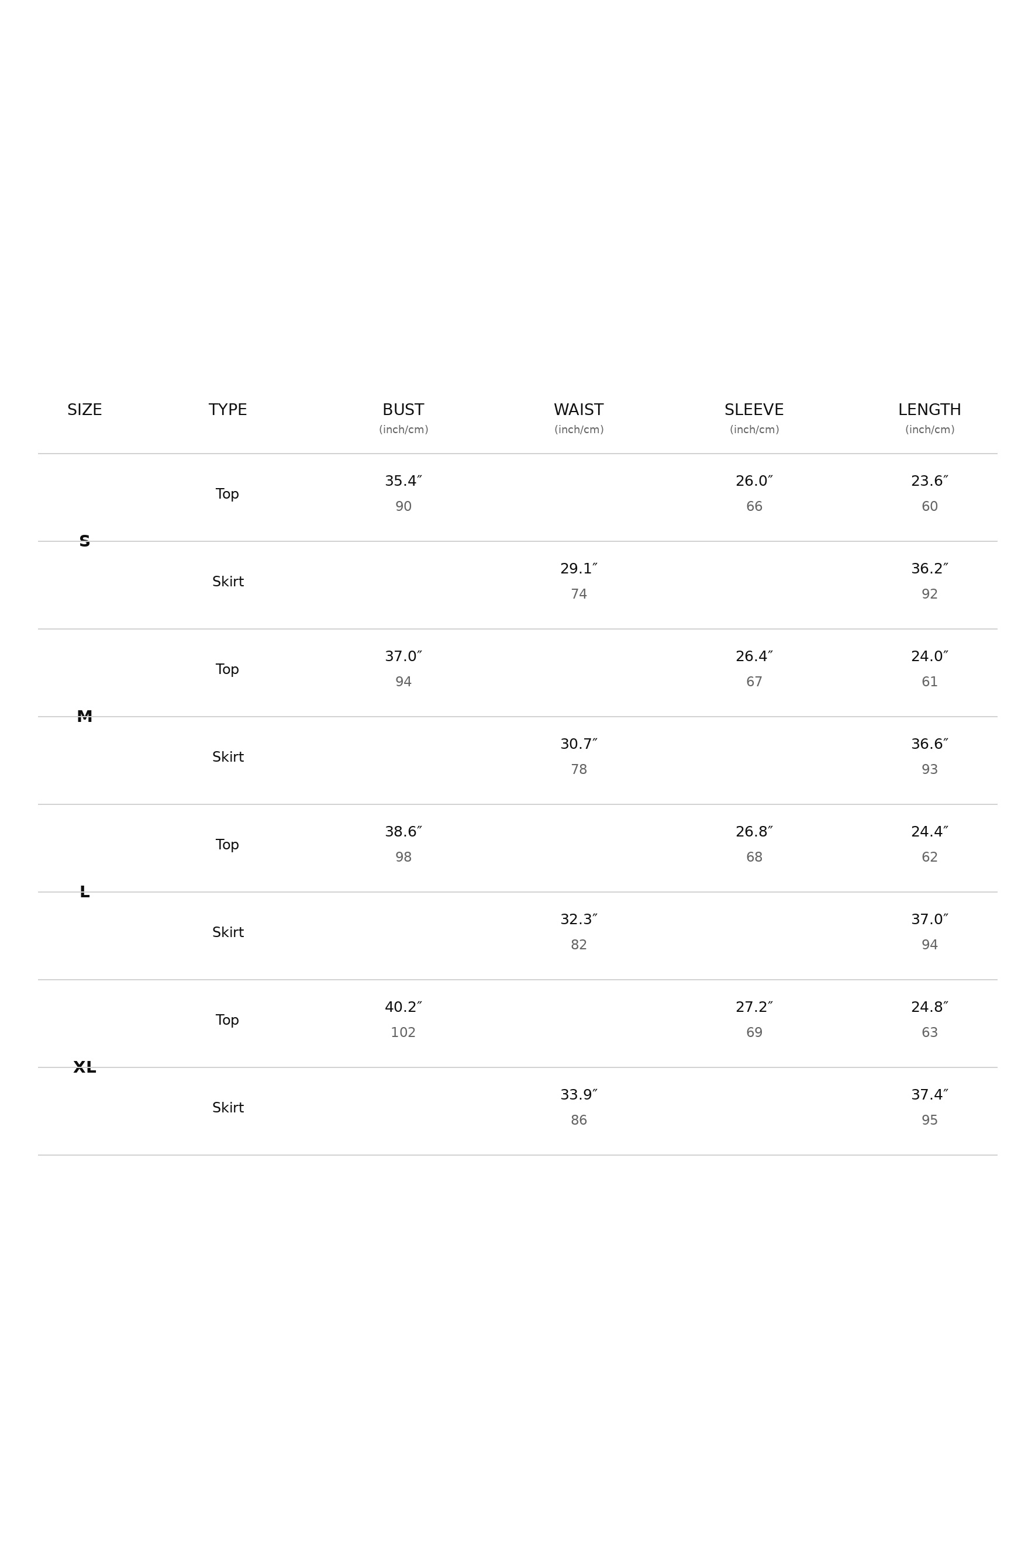Select the 40.2″ bust value for XL
1035x1552 pixels.
[403, 1008]
